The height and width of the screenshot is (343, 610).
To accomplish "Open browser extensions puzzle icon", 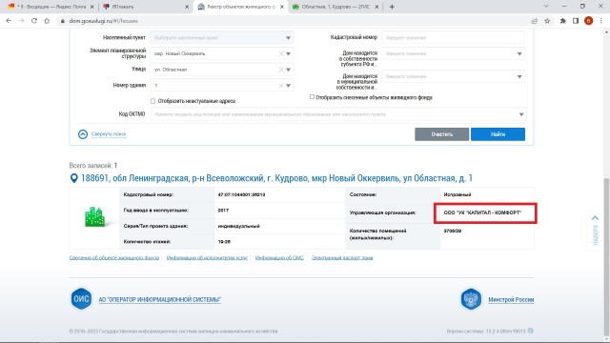I will point(563,21).
